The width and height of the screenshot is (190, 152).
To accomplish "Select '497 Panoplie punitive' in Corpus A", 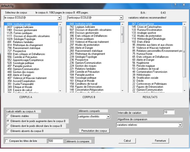I will pos(31,66).
